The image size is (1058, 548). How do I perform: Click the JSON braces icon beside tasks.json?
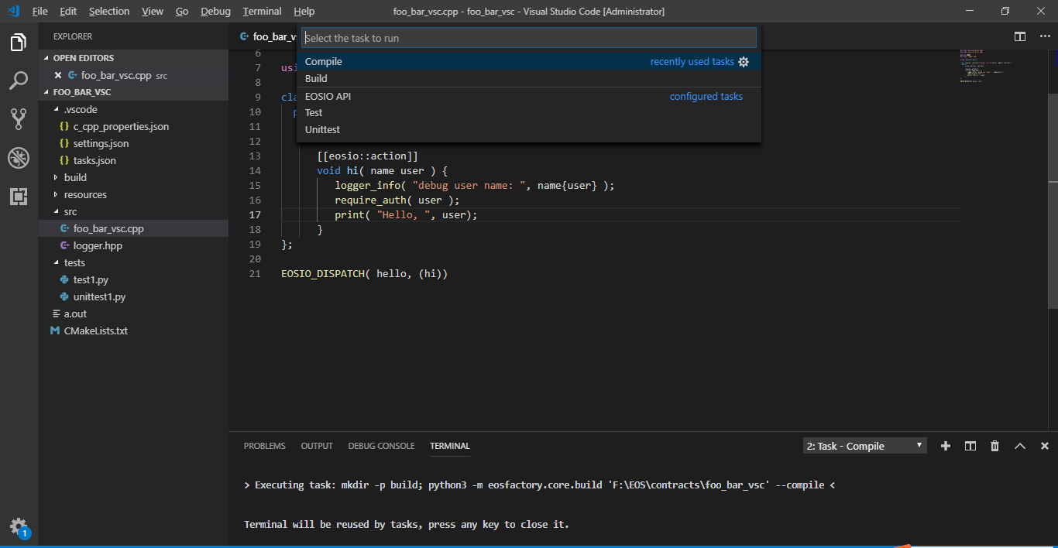coord(64,160)
